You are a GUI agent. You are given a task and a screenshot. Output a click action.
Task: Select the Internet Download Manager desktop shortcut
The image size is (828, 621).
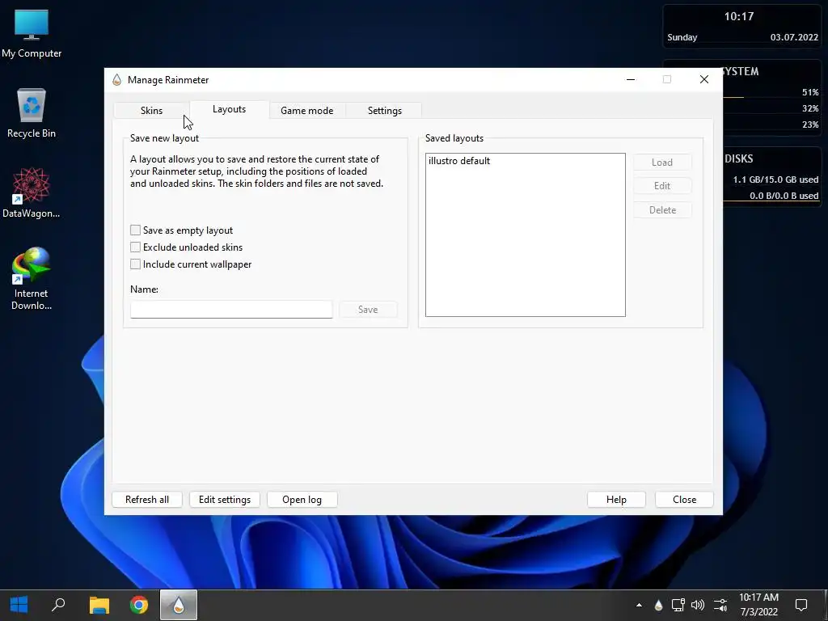pyautogui.click(x=32, y=278)
